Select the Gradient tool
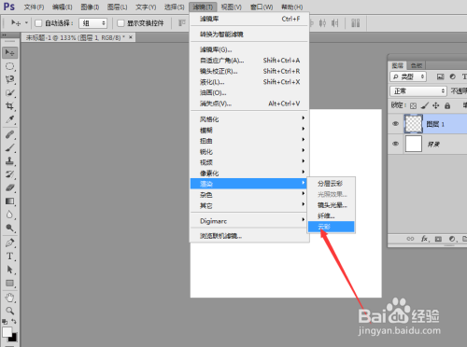The image size is (467, 347). pos(10,201)
